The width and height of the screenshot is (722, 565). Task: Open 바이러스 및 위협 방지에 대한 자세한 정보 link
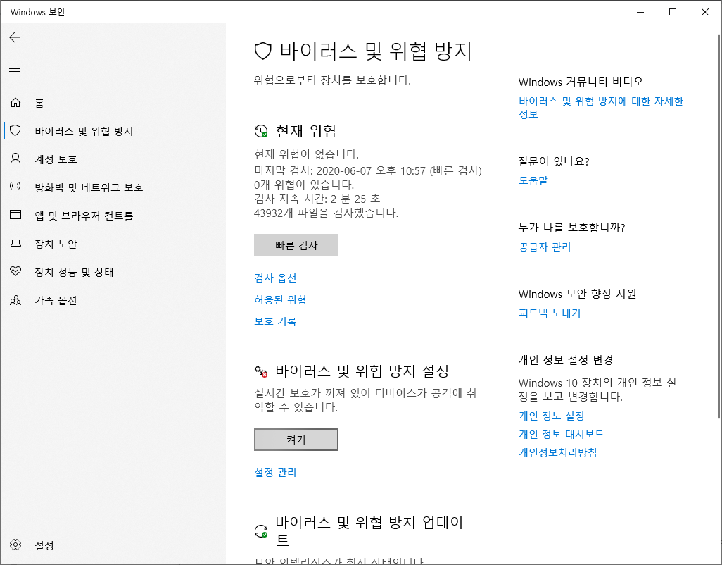(x=601, y=107)
